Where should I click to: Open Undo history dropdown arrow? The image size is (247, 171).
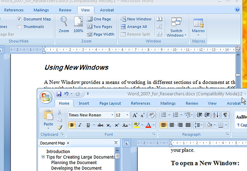[71, 94]
